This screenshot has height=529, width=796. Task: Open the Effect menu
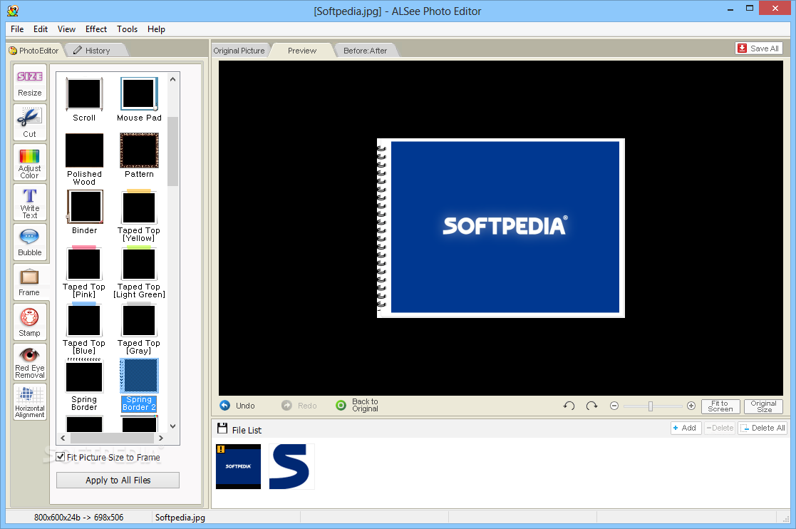pos(96,29)
